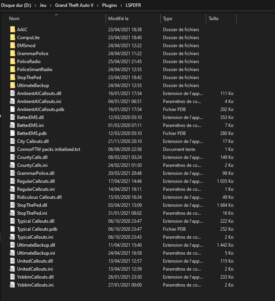Image resolution: width=275 pixels, height=301 pixels.
Task: Click the Typical Callouts.pdb file icon
Action: pyautogui.click(x=13, y=229)
